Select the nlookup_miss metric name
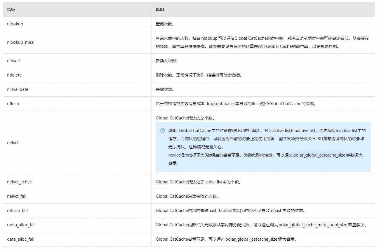The height and width of the screenshot is (250, 379). click(x=20, y=42)
